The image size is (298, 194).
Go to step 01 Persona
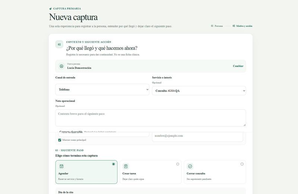point(217,26)
